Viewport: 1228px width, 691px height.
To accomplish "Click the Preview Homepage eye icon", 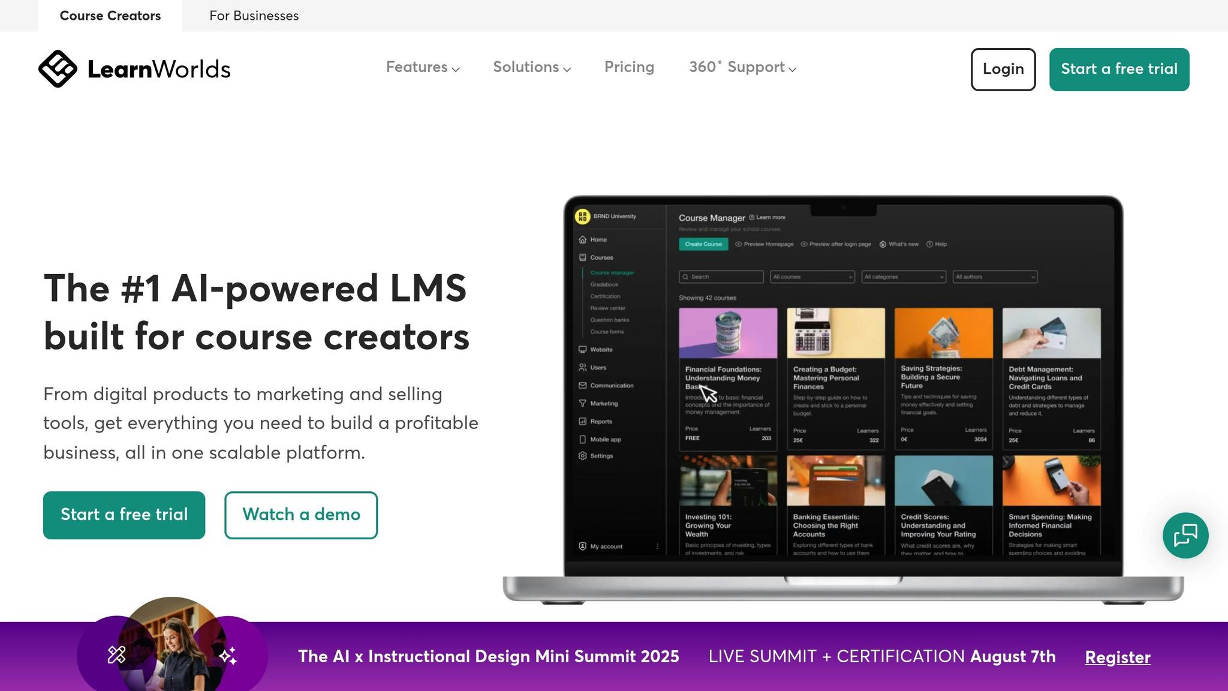I will pyautogui.click(x=739, y=244).
